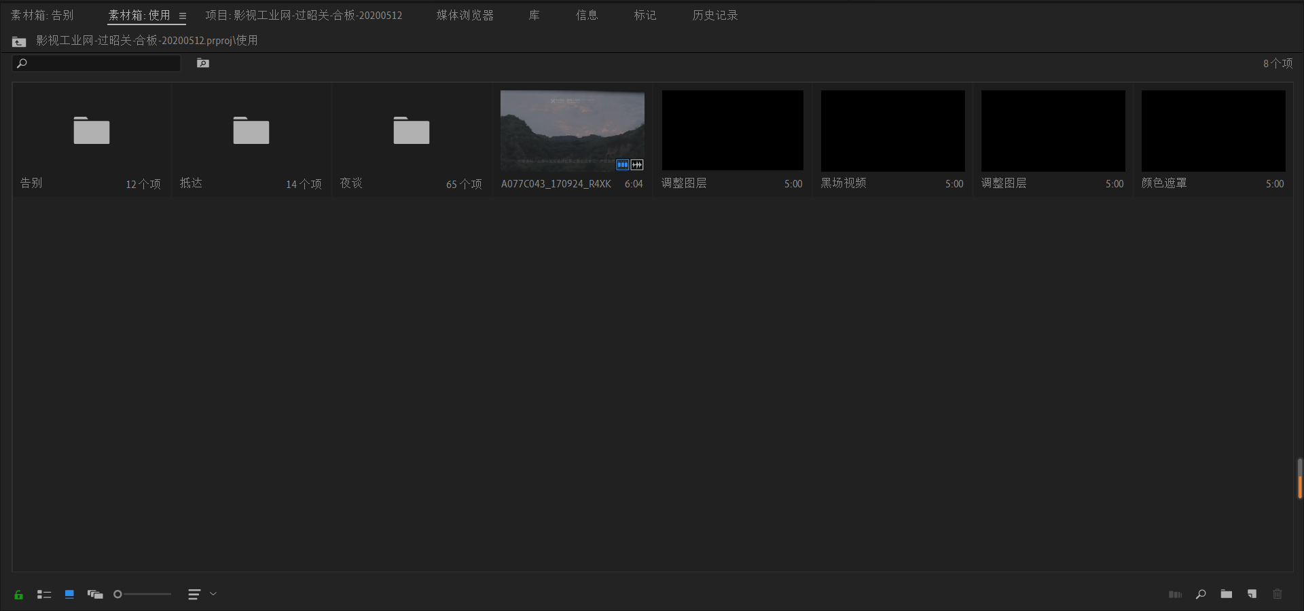Click the New Item icon
This screenshot has width=1304, height=611.
coord(1252,595)
